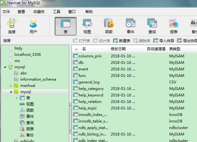Screen dimensions: 197x142
Task: Select the 表 (Table) toolbar button
Action: tap(66, 26)
